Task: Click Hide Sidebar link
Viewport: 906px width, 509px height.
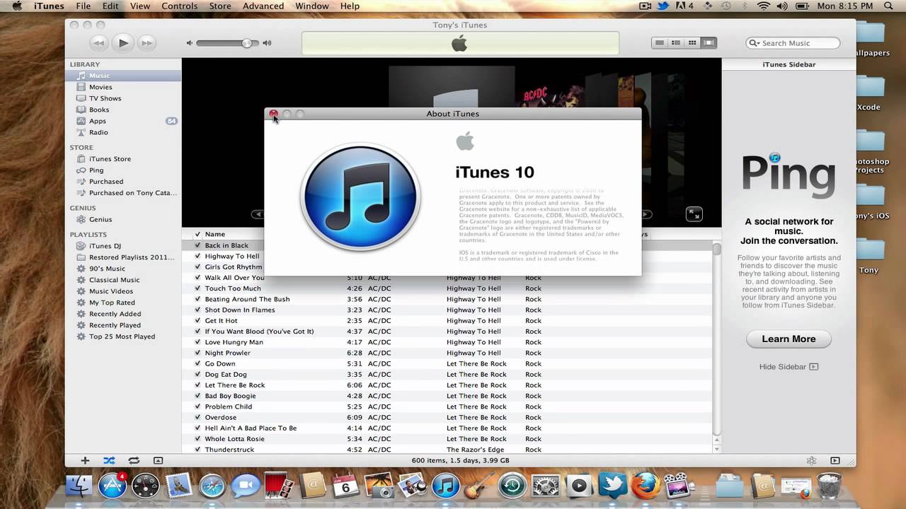Action: [x=789, y=367]
